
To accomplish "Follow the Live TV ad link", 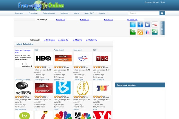I will [x=61, y=20].
